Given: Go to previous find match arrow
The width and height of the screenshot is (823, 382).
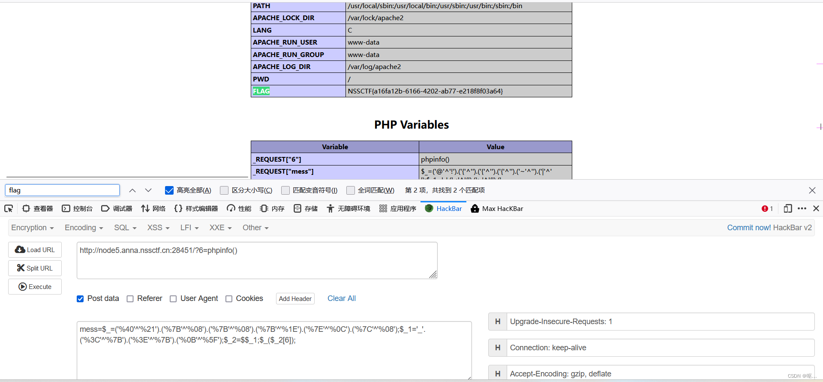Looking at the screenshot, I should pyautogui.click(x=132, y=190).
